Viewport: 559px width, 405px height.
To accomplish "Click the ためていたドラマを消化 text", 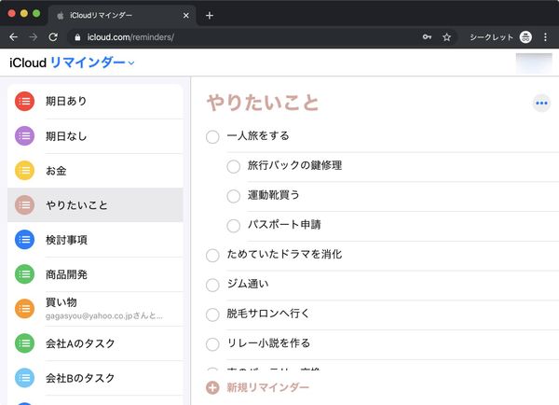I will (x=284, y=254).
